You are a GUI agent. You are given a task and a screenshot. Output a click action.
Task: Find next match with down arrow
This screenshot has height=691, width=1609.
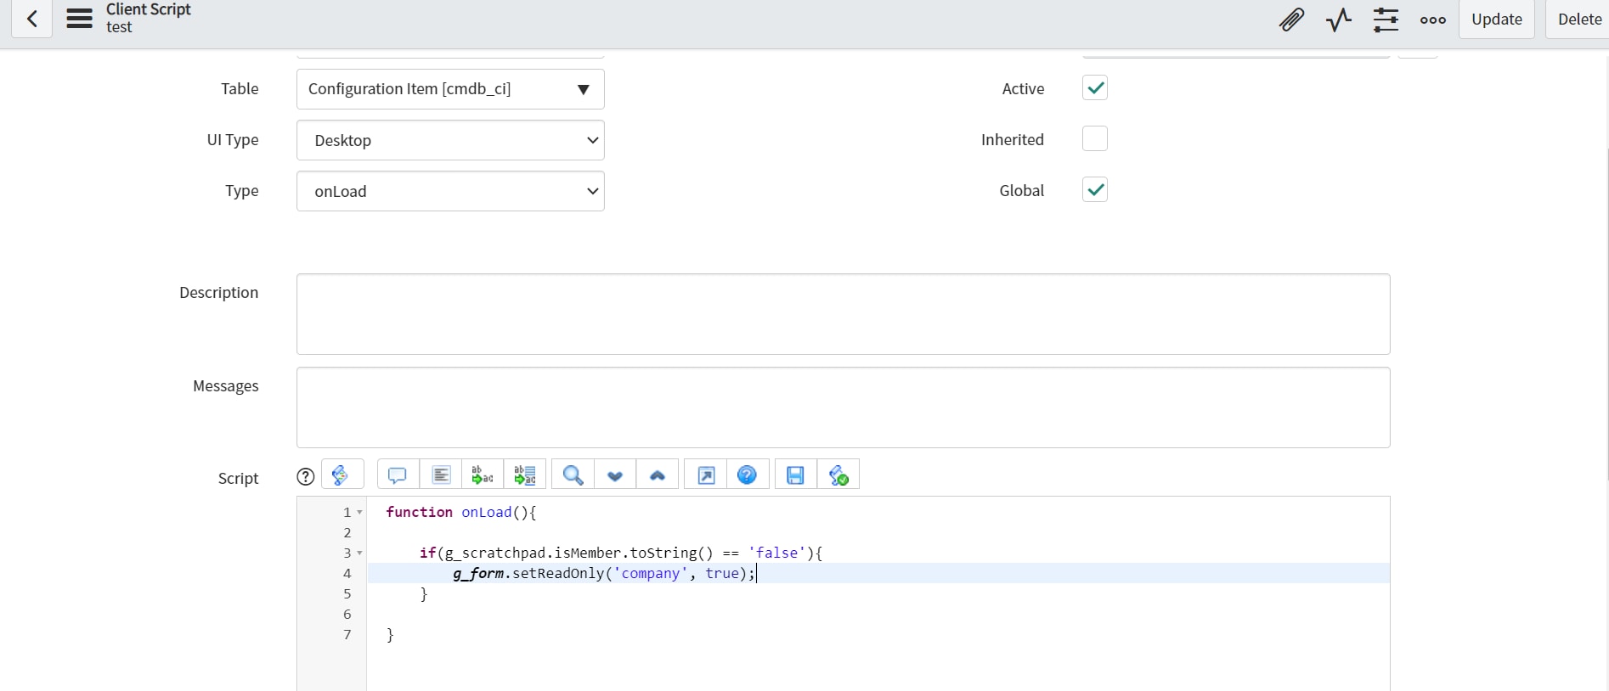coord(615,475)
